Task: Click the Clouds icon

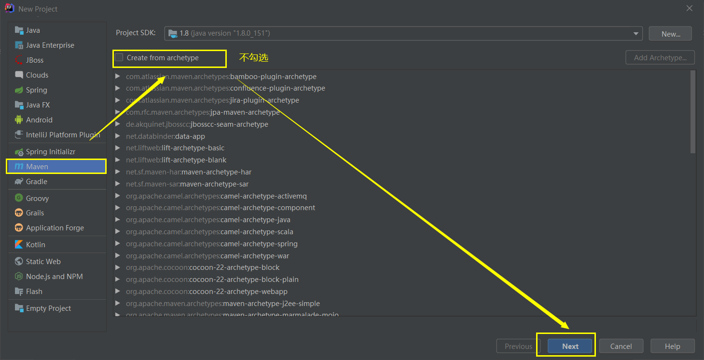Action: tap(19, 75)
